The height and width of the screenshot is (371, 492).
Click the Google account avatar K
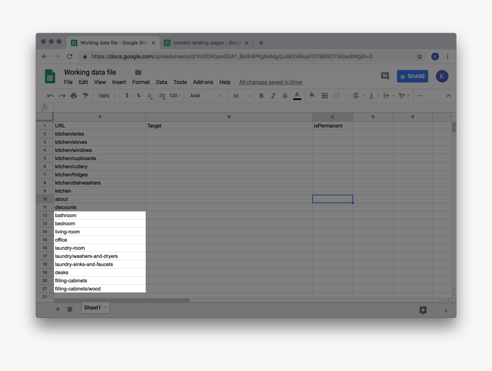point(442,76)
